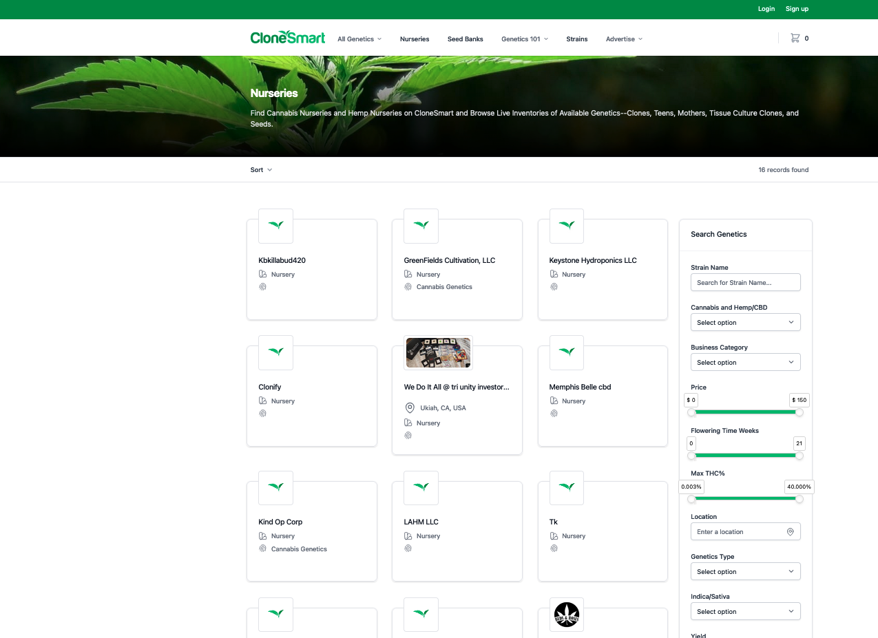Click fingerprint icon beside GreenFields Cannabis Genetics
The width and height of the screenshot is (878, 638).
point(408,287)
